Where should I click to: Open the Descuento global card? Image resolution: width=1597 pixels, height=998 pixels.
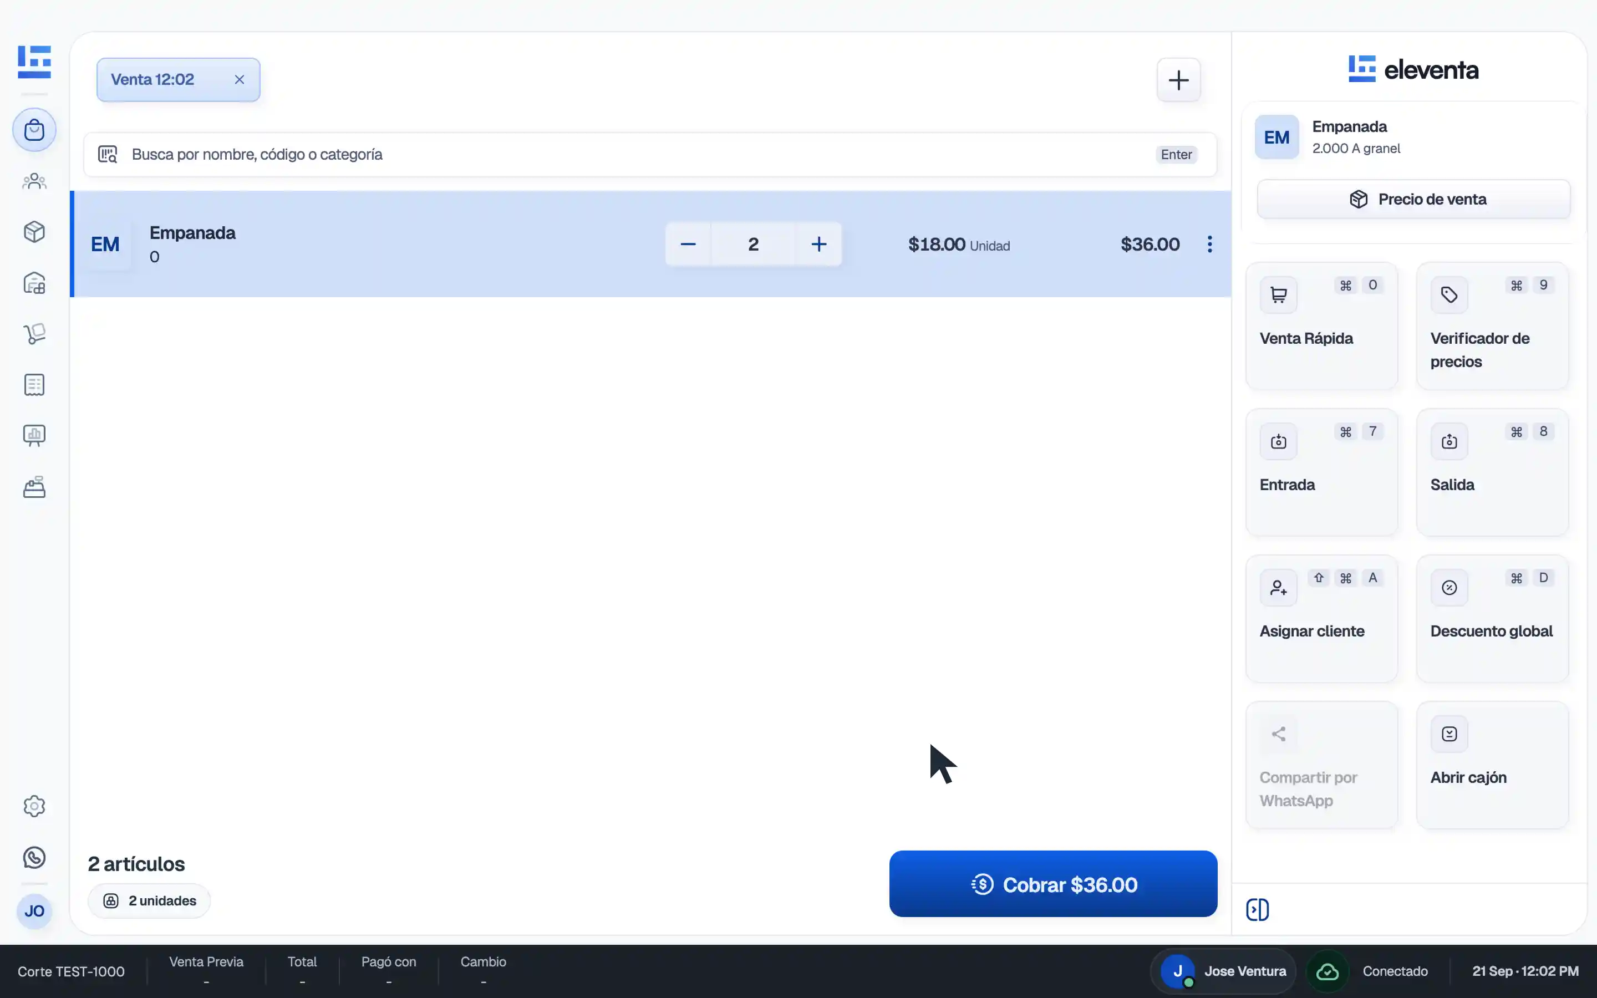click(x=1492, y=619)
